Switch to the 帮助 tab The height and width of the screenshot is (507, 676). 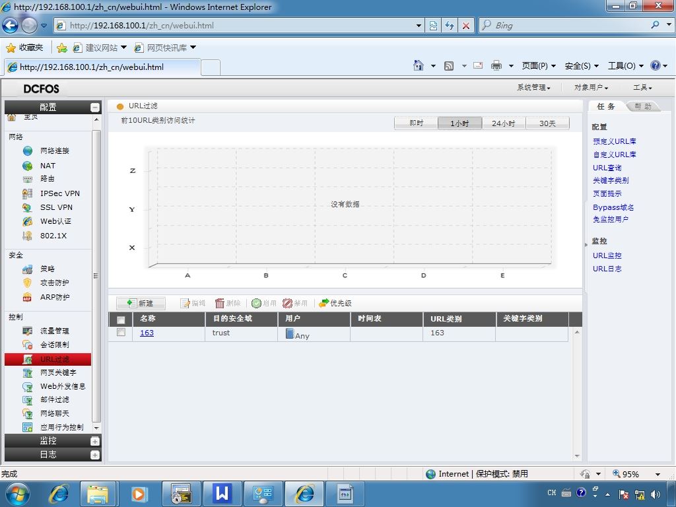point(643,106)
